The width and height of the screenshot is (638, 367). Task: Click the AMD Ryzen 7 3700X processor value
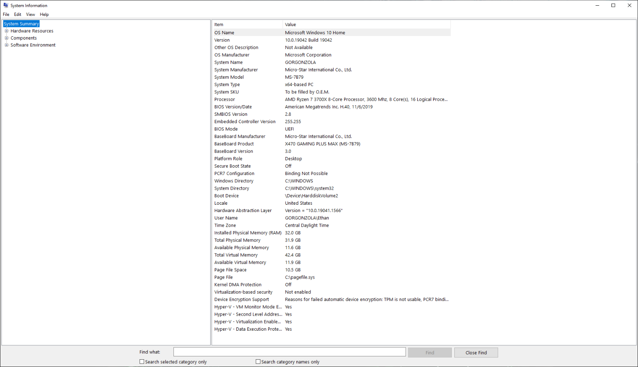click(366, 99)
